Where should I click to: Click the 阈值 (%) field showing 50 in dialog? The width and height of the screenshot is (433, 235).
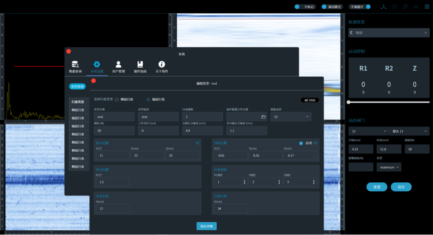point(114,131)
